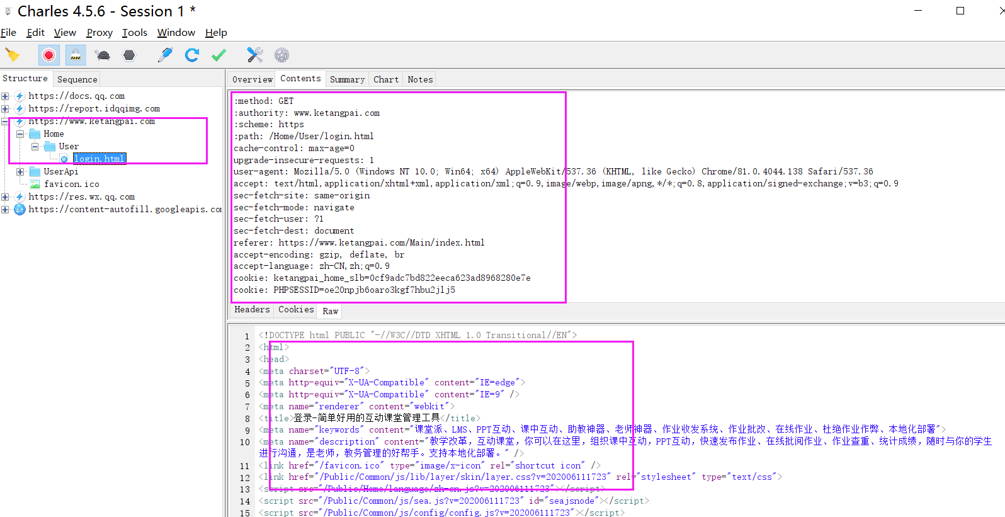Enable breakpoints with the hexagon icon
Viewport: 1005px width, 517px height.
tap(129, 55)
